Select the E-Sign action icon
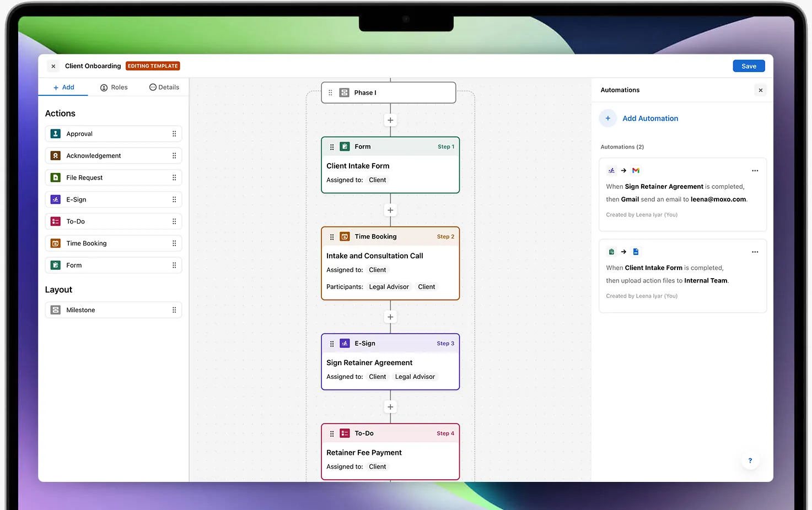 (x=55, y=199)
